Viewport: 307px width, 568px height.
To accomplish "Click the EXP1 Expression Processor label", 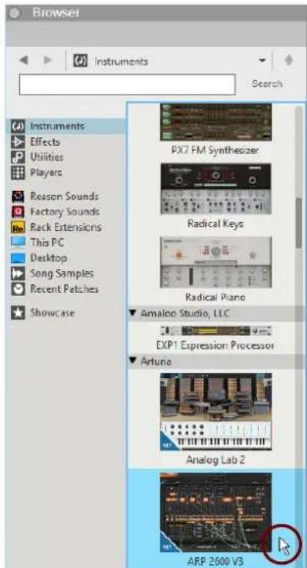I will pos(215,345).
